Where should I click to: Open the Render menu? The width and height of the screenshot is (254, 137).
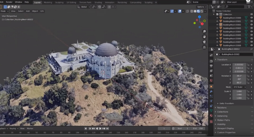tap(9, 2)
